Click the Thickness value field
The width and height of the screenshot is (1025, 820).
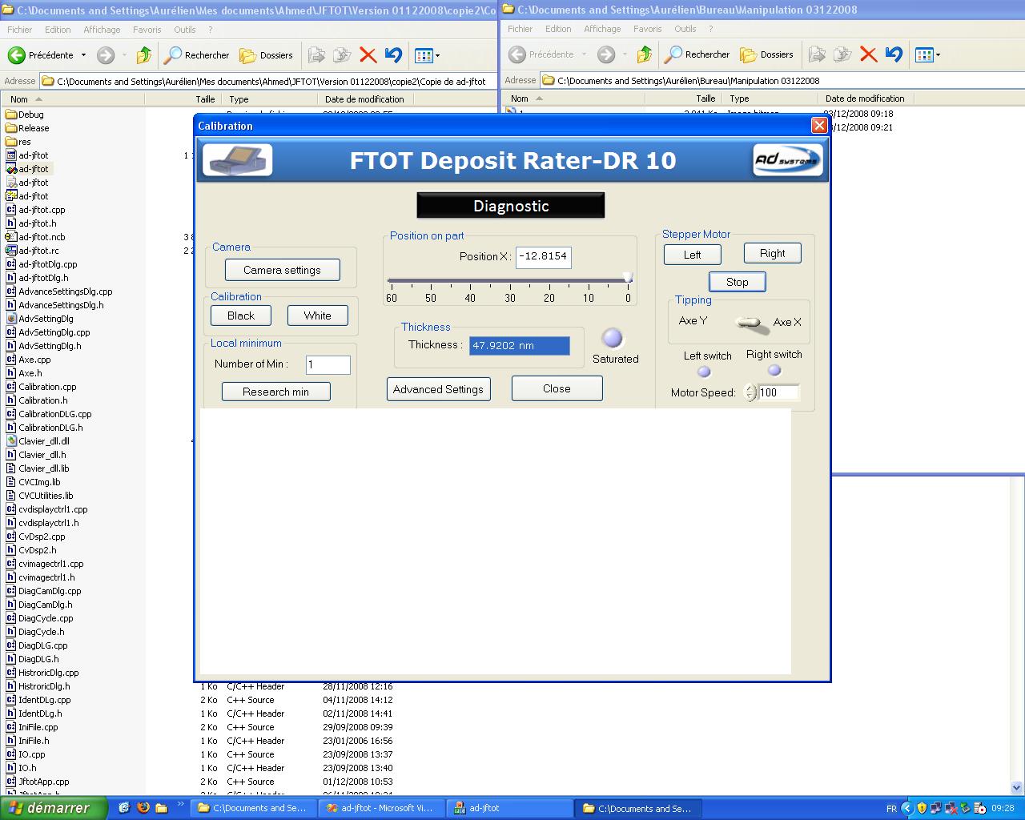[x=520, y=345]
